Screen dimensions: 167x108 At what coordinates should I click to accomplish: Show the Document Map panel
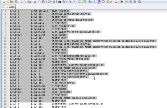[x=107, y=2]
